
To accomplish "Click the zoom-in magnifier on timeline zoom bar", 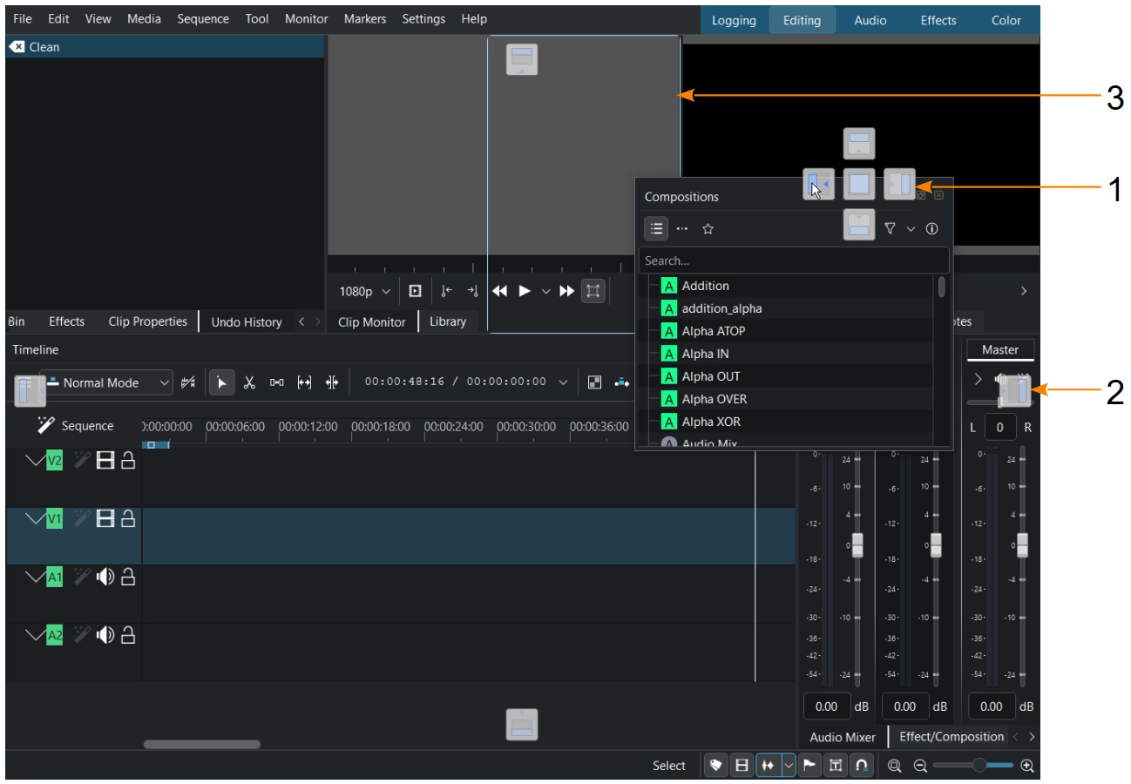I will tap(1027, 766).
